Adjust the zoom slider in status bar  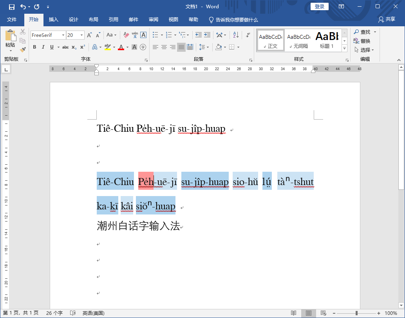[x=356, y=313]
